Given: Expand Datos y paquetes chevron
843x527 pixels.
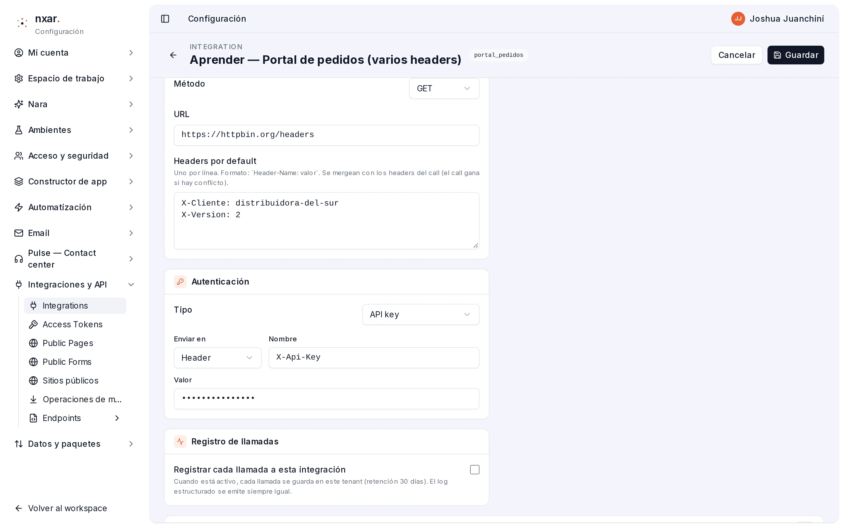Looking at the screenshot, I should click(x=131, y=444).
